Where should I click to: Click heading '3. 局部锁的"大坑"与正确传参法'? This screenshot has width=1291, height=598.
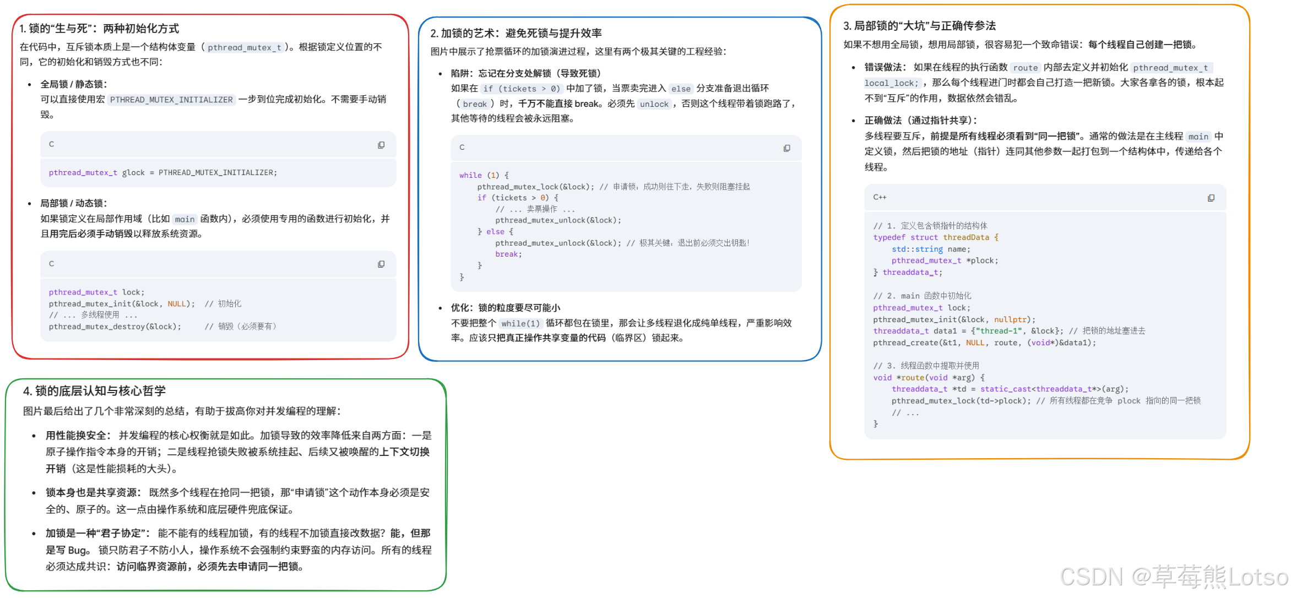pos(919,26)
